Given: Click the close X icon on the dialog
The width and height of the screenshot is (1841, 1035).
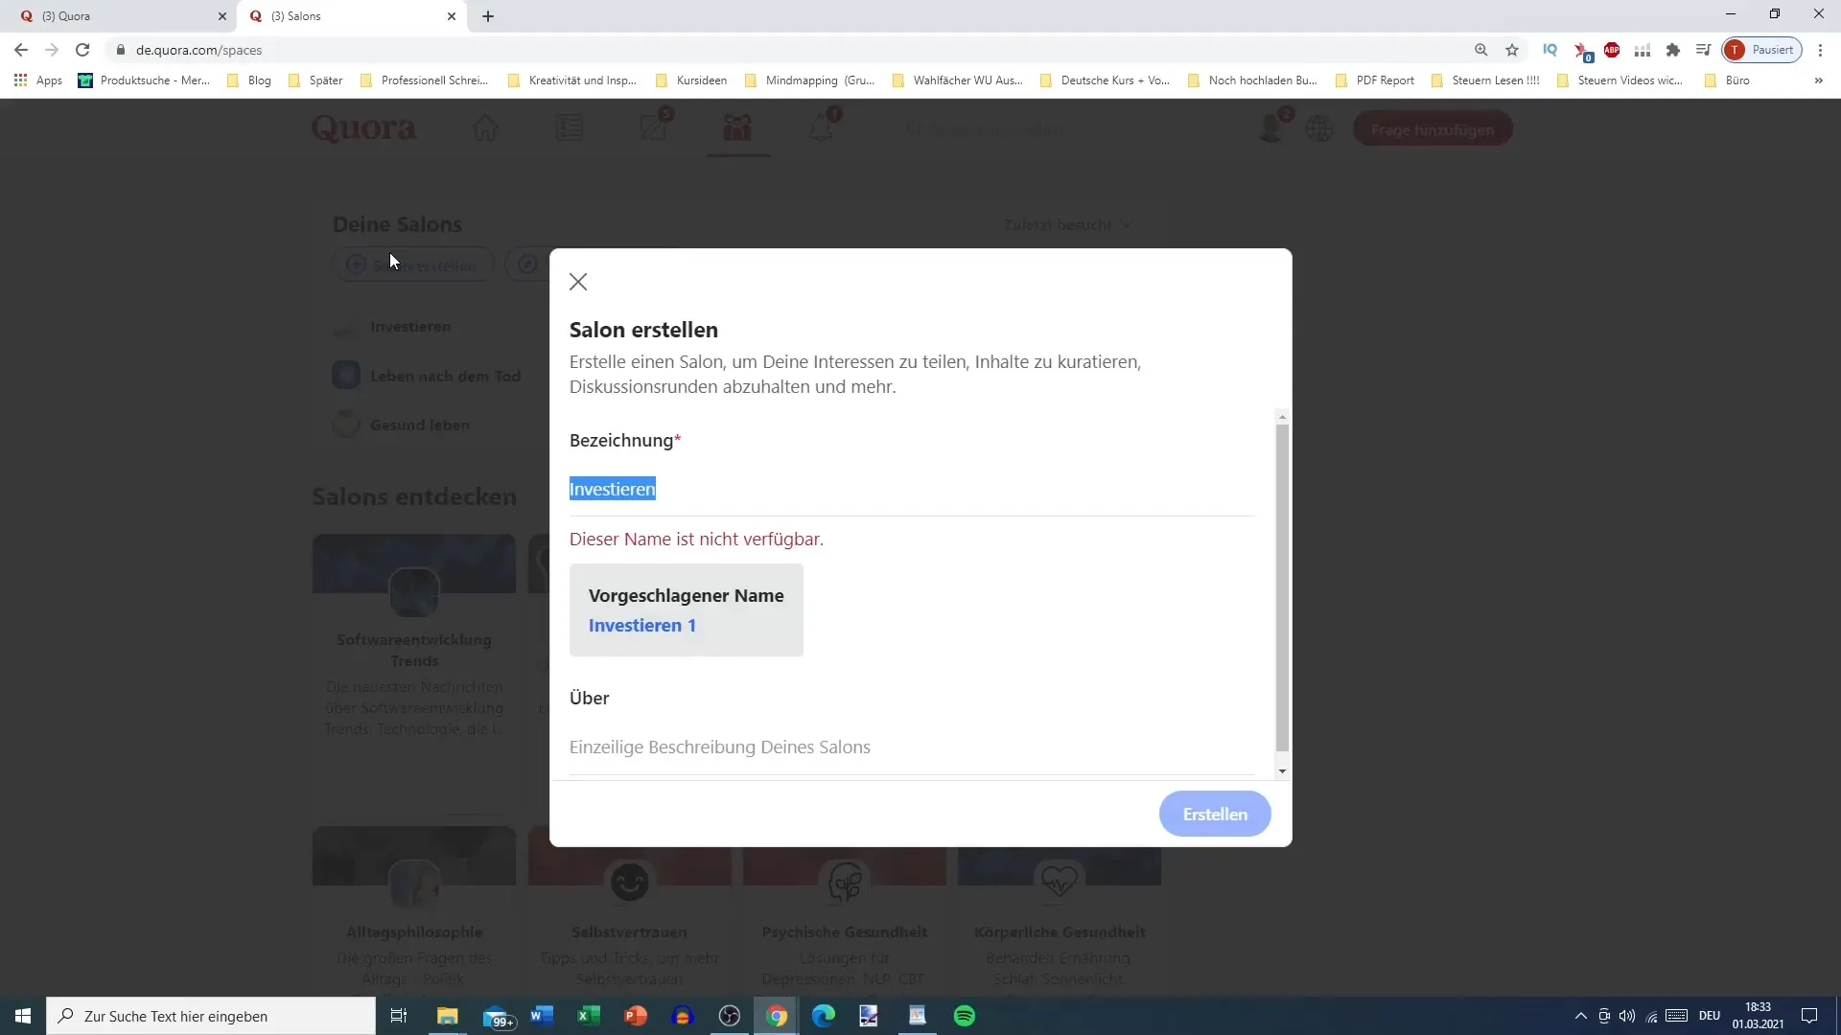Looking at the screenshot, I should [579, 281].
